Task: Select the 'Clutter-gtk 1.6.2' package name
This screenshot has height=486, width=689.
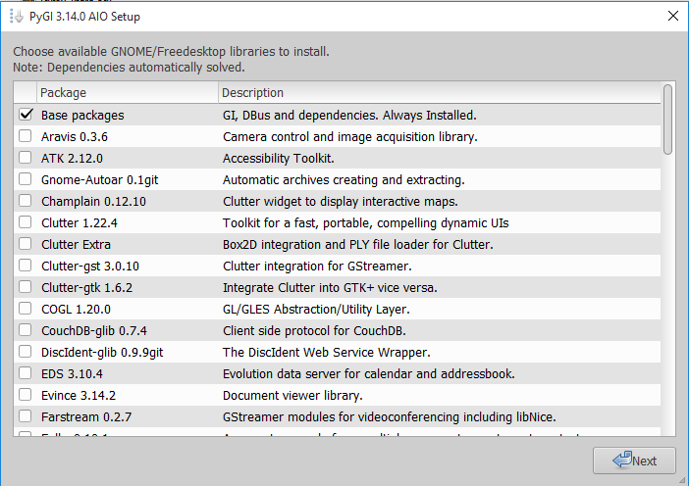Action: click(87, 288)
